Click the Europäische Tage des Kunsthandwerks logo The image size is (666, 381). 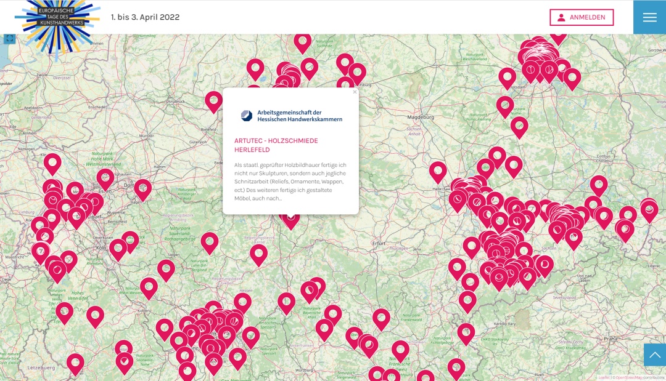(x=57, y=25)
